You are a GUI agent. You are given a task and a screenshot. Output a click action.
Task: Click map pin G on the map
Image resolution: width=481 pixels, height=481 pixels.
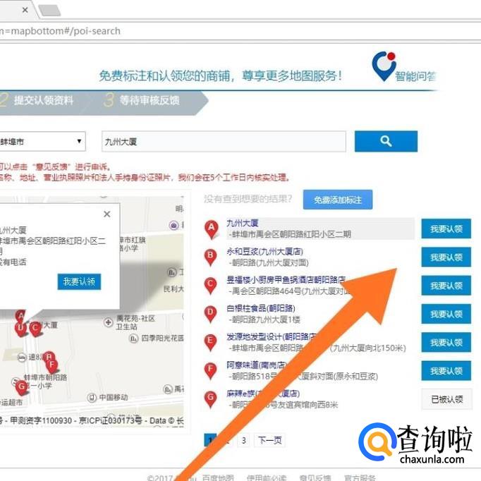tap(21, 386)
